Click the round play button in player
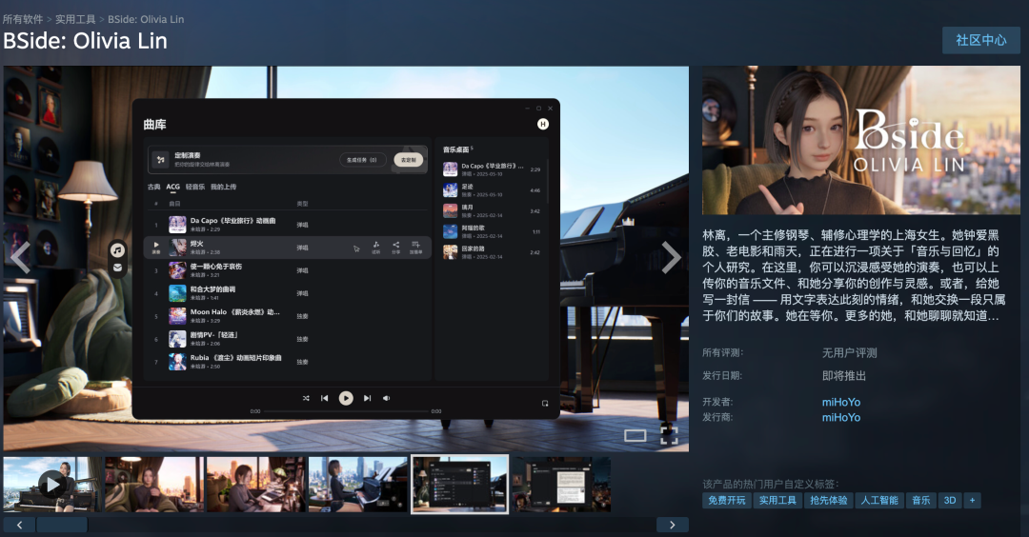 (x=346, y=398)
